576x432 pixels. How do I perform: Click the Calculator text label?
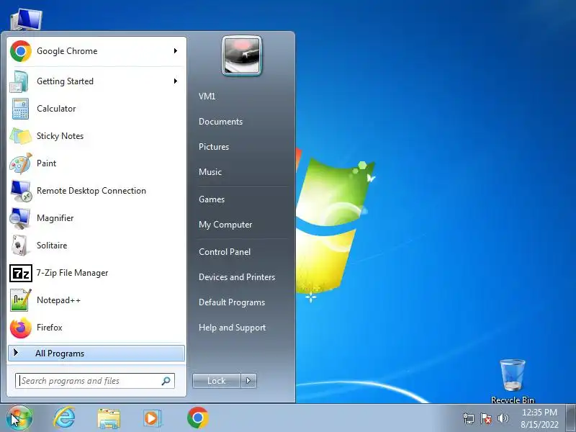click(56, 109)
